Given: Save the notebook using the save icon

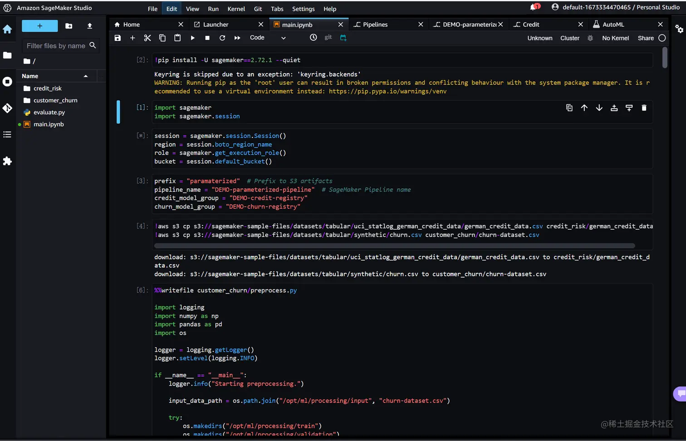Looking at the screenshot, I should (x=118, y=38).
